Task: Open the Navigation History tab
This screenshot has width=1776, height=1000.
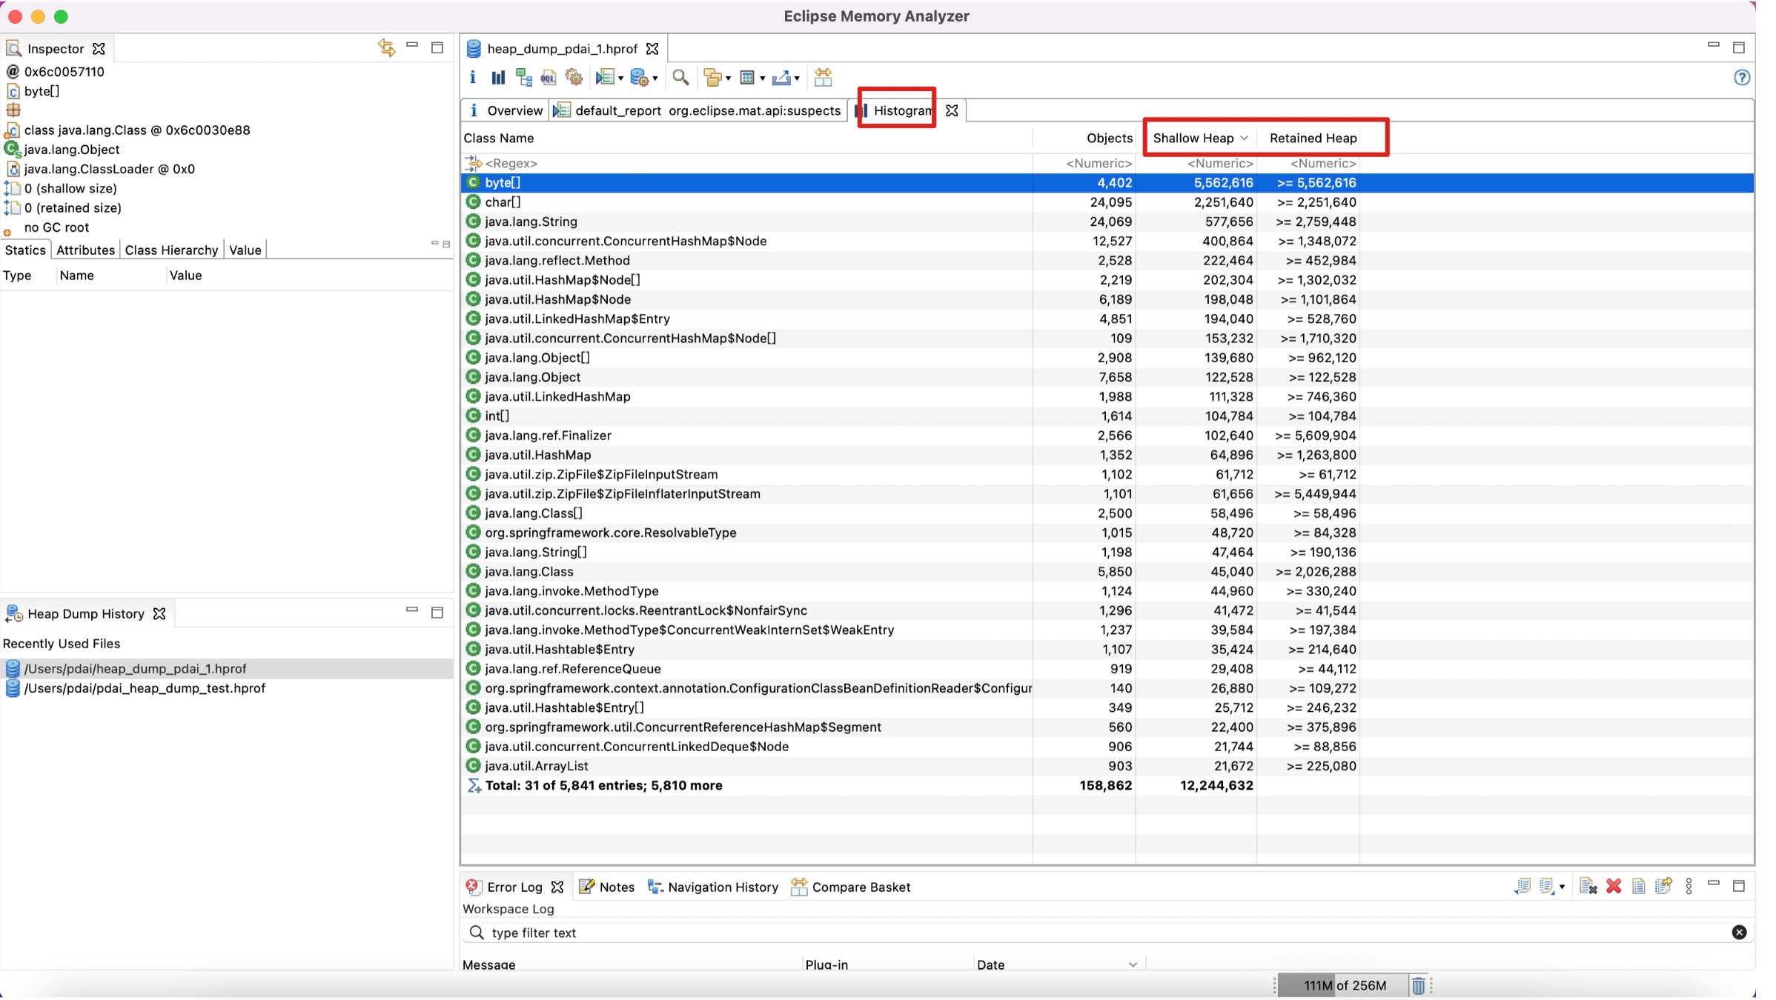Action: (x=721, y=887)
